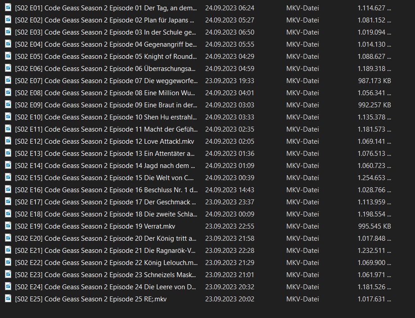The image size is (415, 318).
Task: Click the file icon beside S02 E09
Action: coord(8,105)
